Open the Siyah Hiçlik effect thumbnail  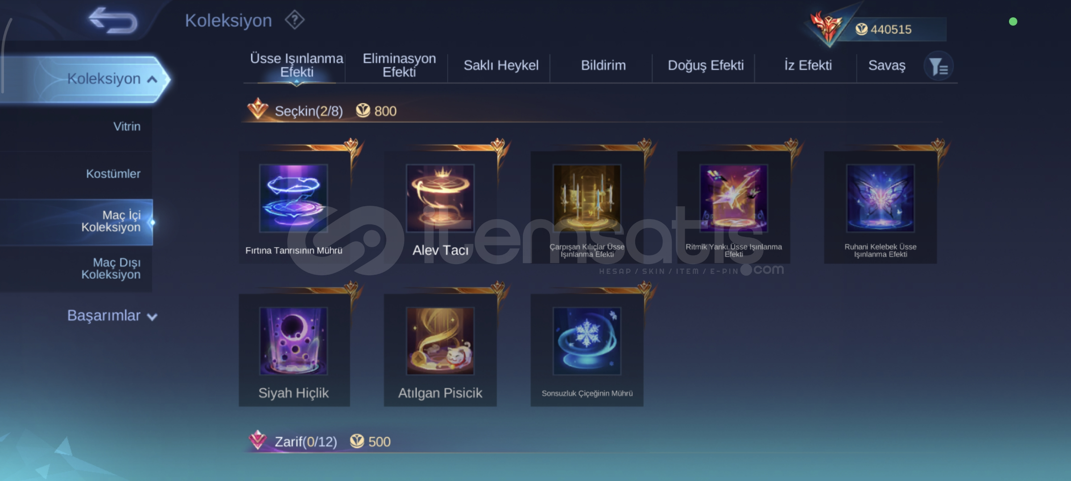(294, 341)
